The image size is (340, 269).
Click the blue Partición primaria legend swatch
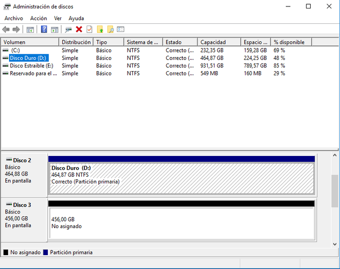click(46, 253)
